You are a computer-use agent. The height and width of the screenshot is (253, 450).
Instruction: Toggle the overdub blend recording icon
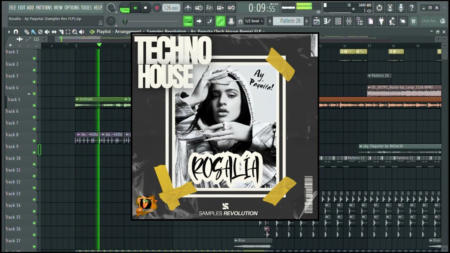tap(220, 8)
